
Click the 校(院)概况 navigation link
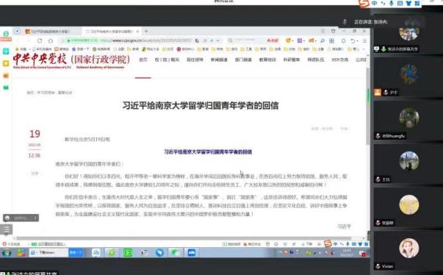[x=167, y=60]
